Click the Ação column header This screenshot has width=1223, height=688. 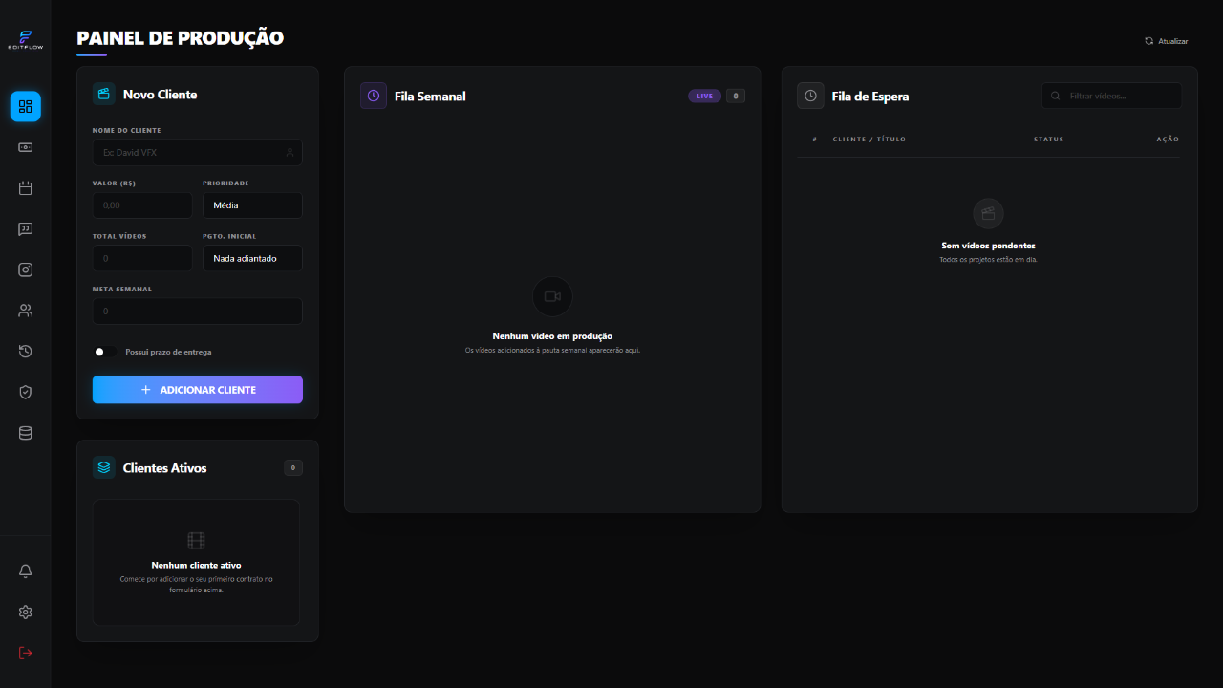[x=1168, y=140]
